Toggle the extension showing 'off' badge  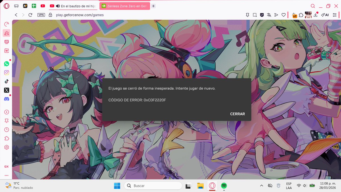tap(294, 15)
